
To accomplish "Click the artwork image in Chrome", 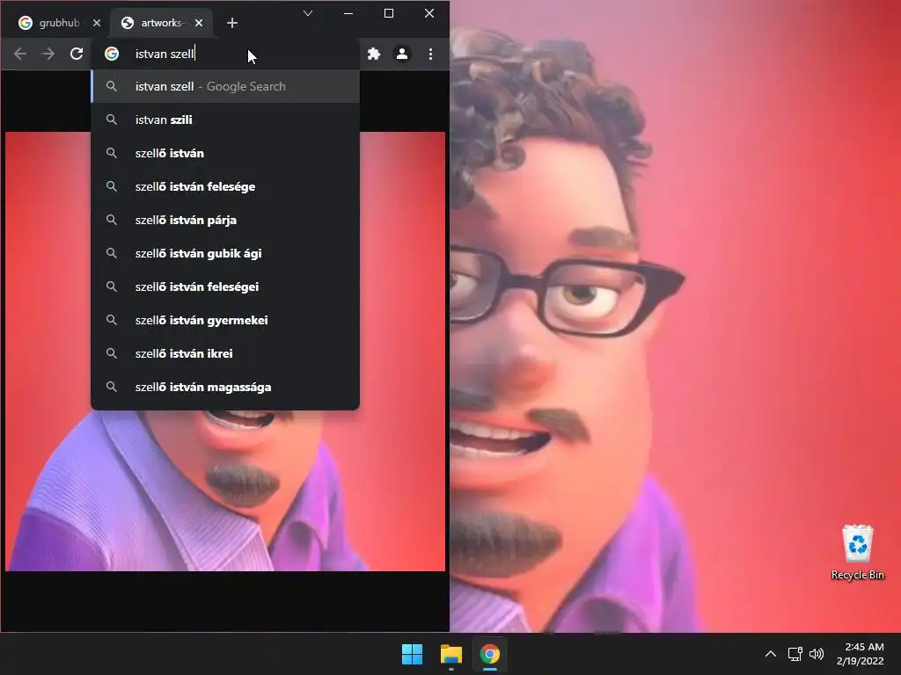I will (x=225, y=352).
